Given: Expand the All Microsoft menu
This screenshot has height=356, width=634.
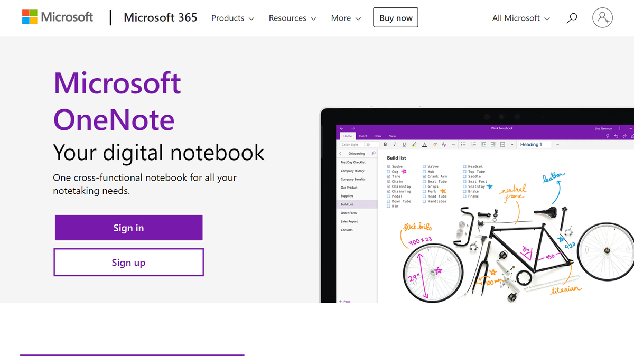Looking at the screenshot, I should point(520,17).
